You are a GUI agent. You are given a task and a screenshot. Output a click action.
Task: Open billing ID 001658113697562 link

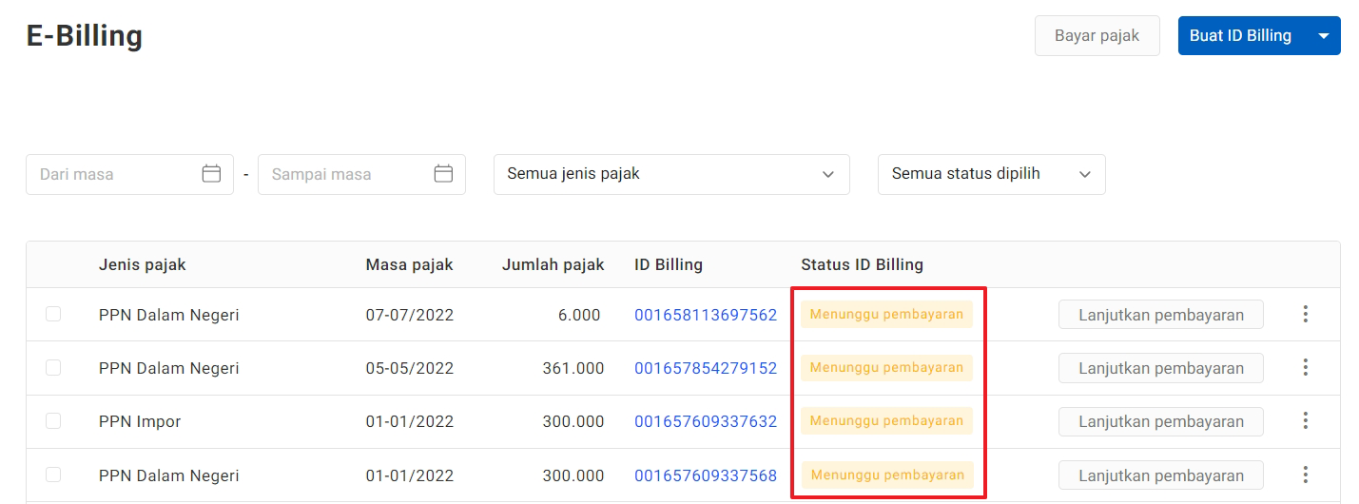[706, 315]
